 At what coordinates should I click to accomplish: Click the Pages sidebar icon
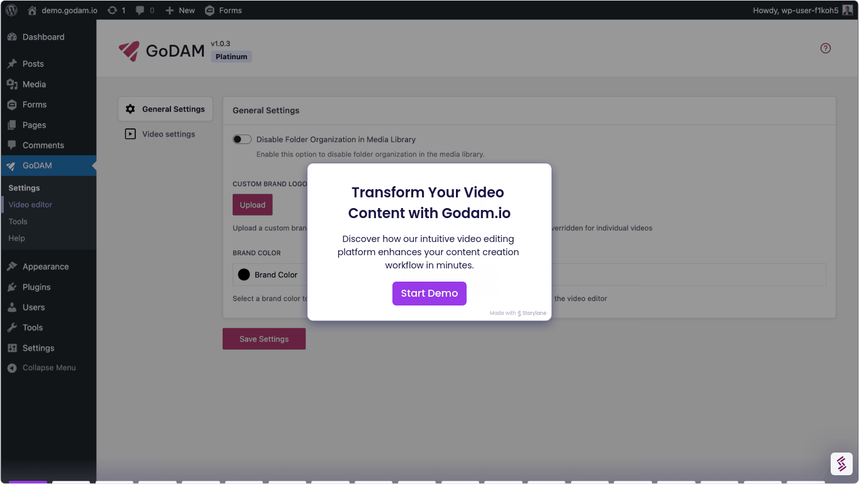coord(12,125)
